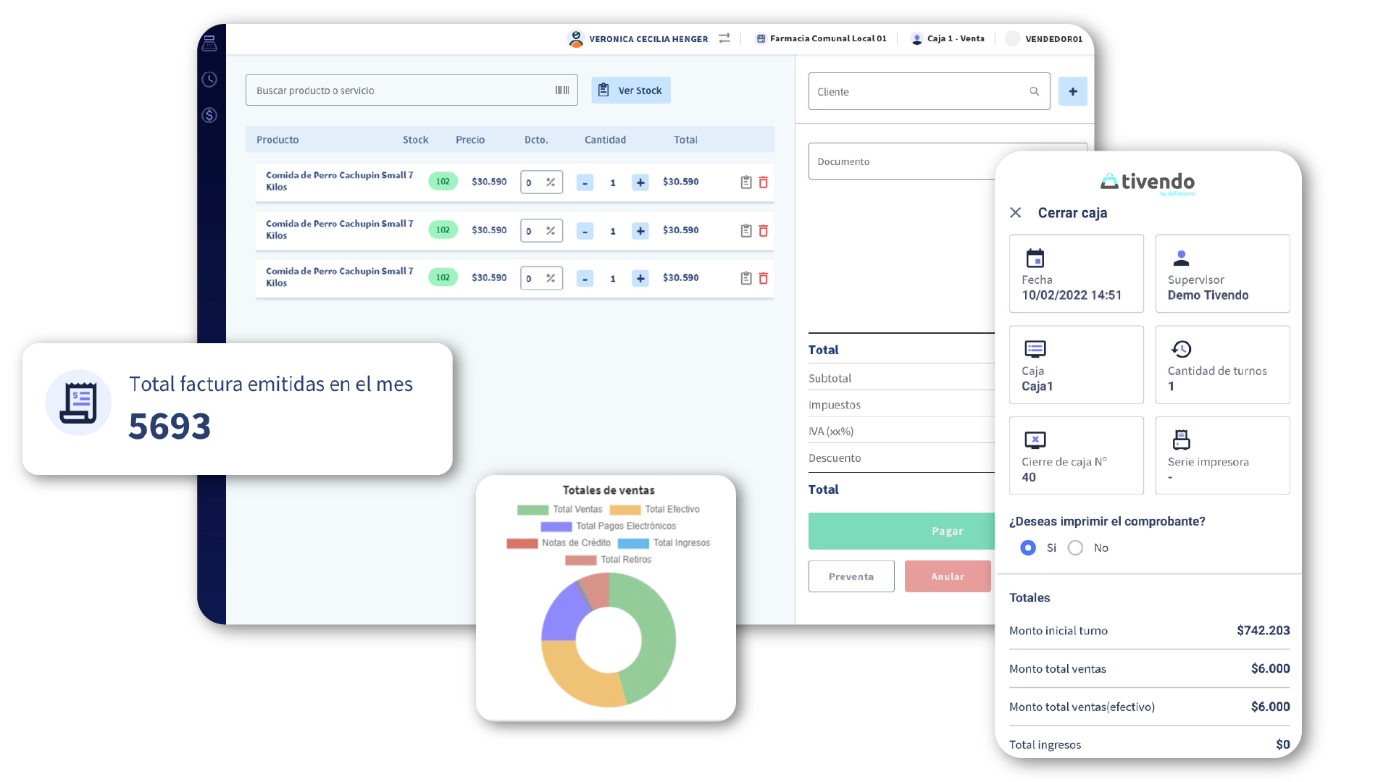Decrease quantity on second product row
The width and height of the screenshot is (1391, 782).
(585, 231)
